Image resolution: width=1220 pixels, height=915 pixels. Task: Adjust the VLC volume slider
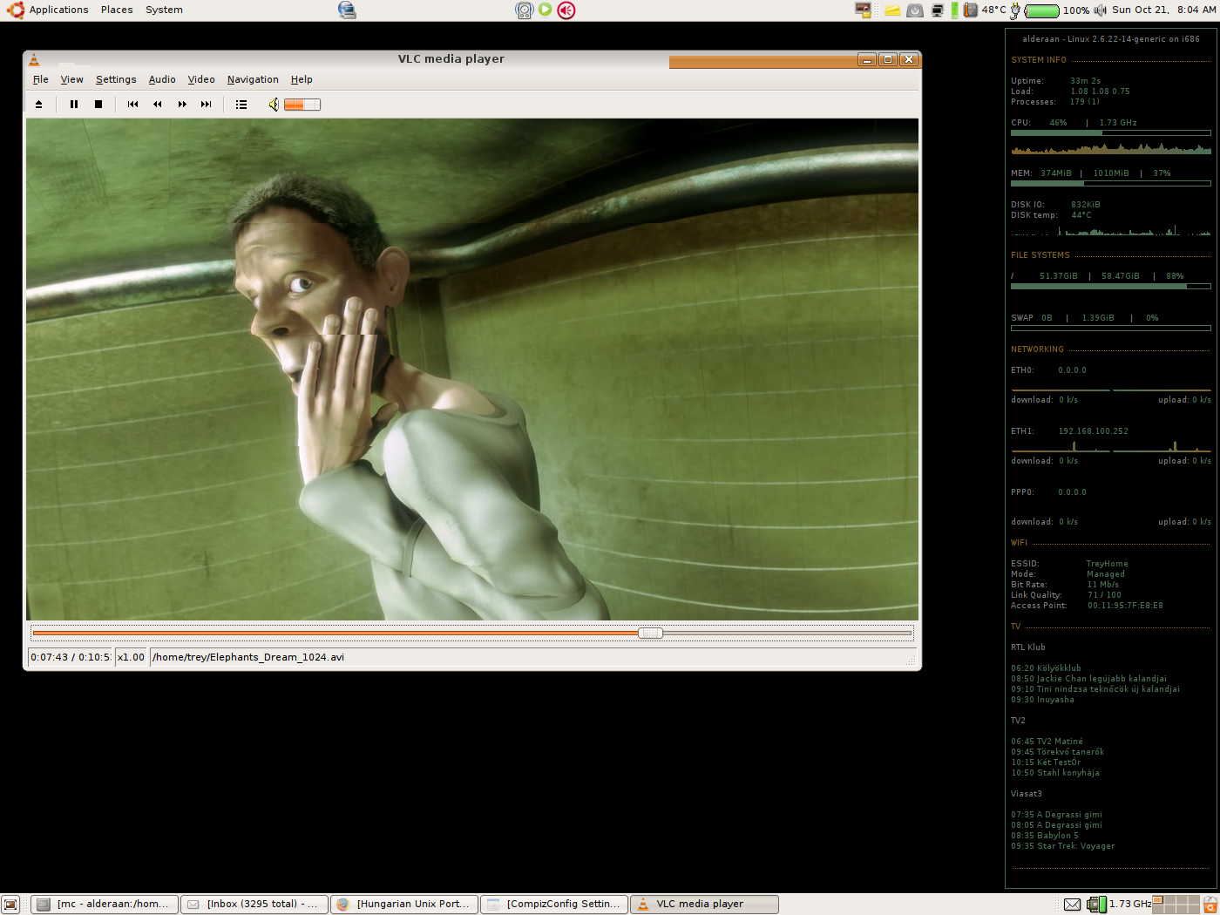(302, 105)
